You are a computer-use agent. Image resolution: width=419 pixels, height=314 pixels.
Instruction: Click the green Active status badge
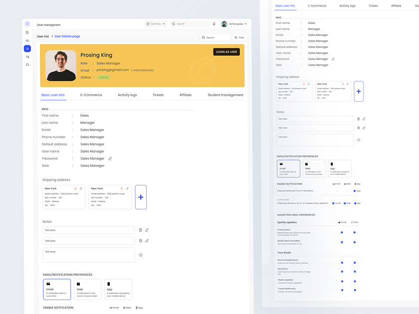pyautogui.click(x=103, y=77)
